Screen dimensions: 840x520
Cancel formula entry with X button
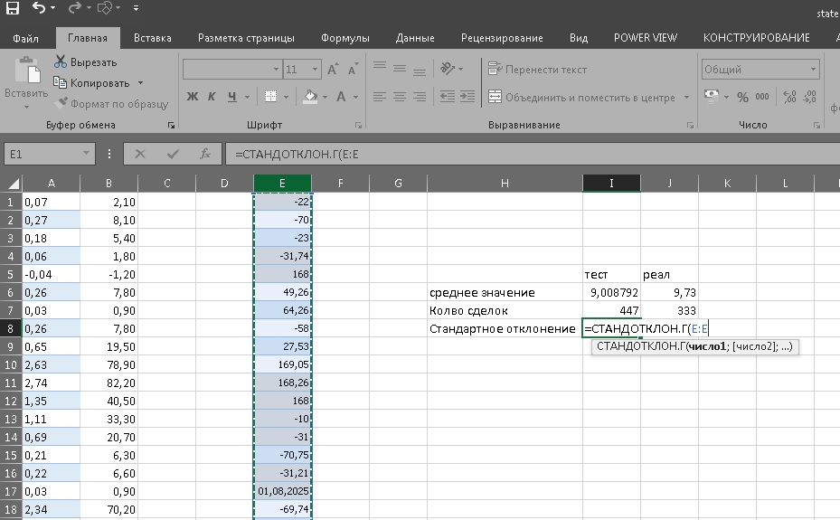140,155
